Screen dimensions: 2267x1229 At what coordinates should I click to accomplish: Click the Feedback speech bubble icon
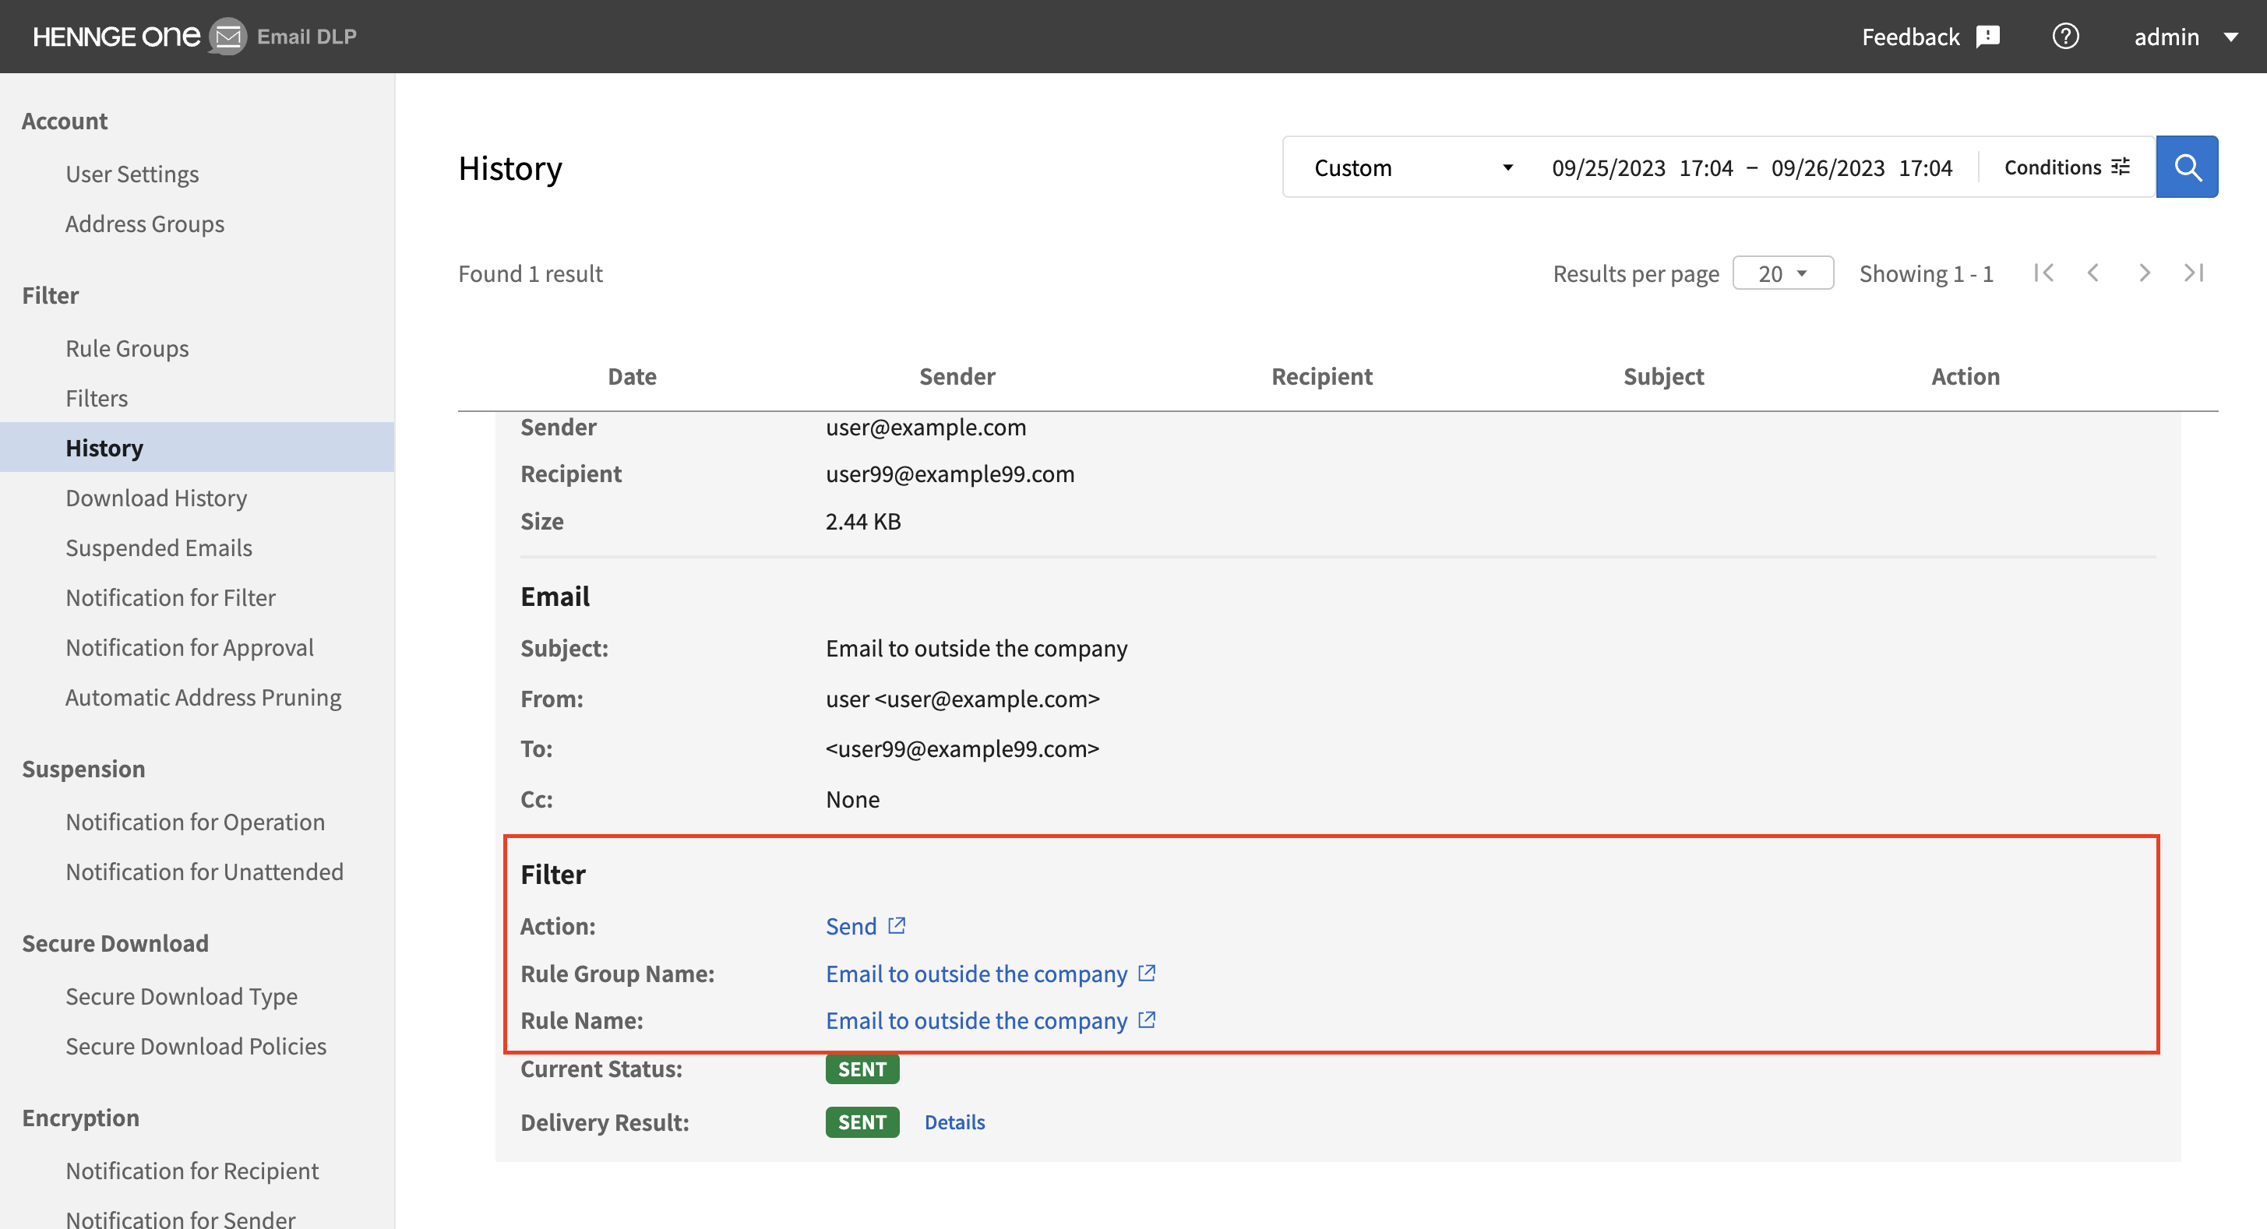point(1988,36)
